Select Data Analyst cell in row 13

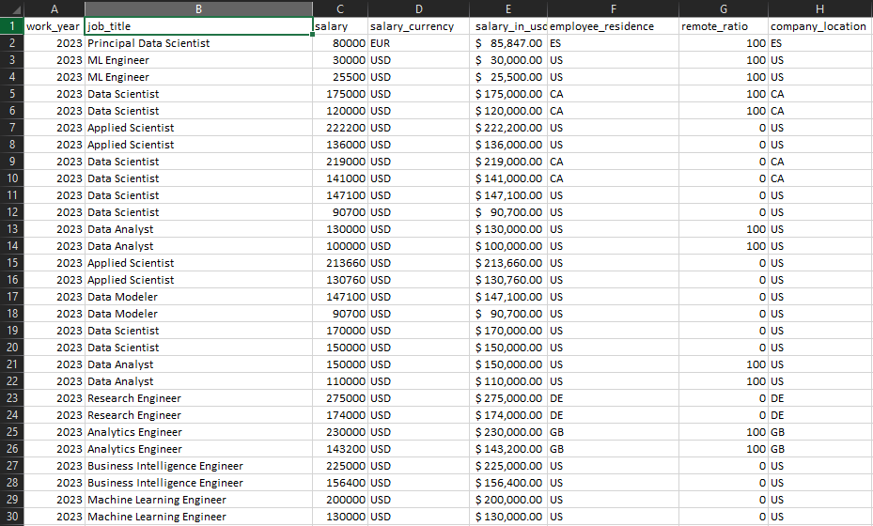(198, 229)
